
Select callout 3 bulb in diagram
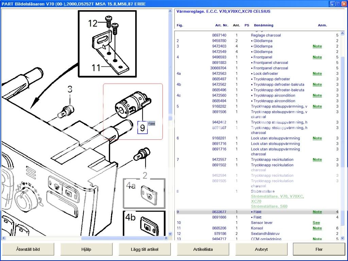[70, 89]
